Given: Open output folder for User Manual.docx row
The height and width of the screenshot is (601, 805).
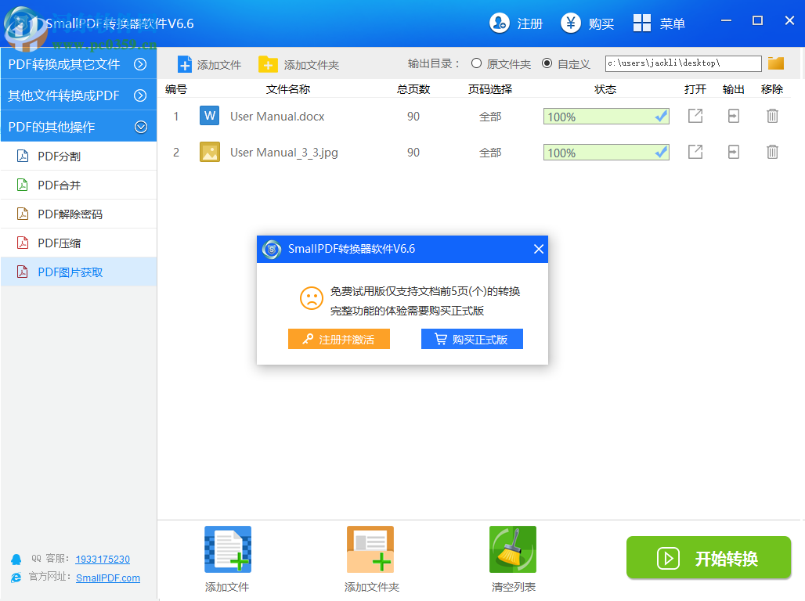Looking at the screenshot, I should coord(734,116).
